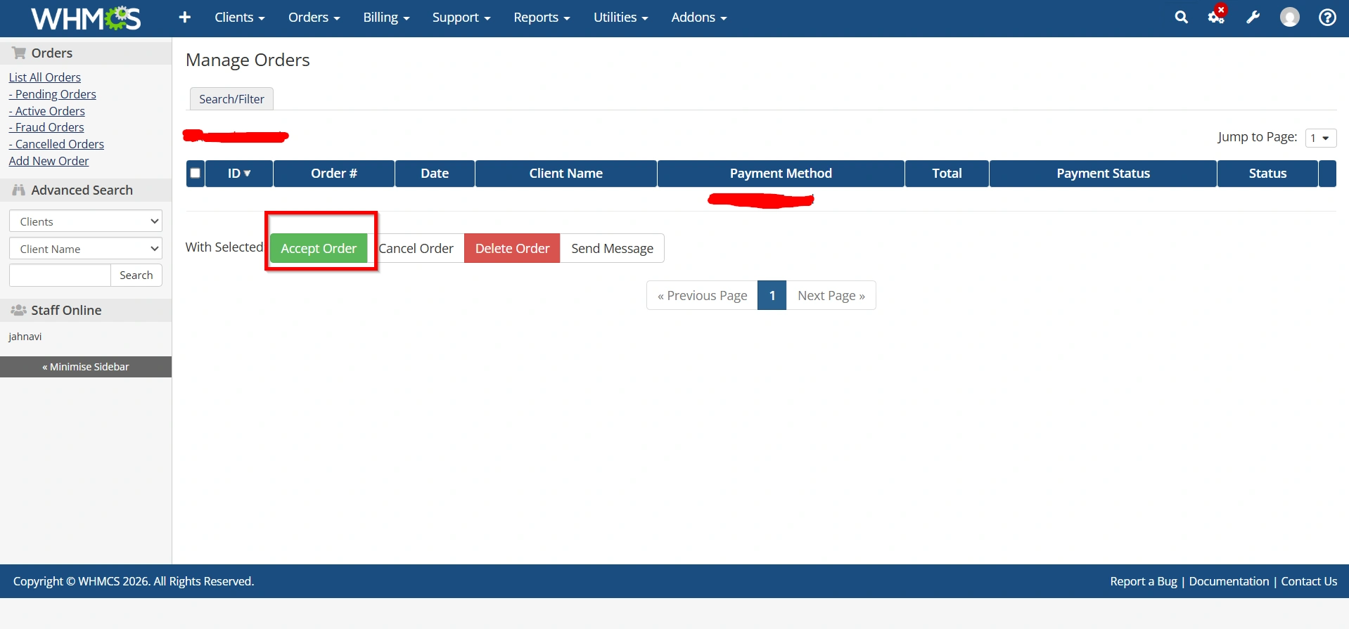Open the system health gears icon
Viewport: 1349px width, 629px height.
coord(1217,16)
